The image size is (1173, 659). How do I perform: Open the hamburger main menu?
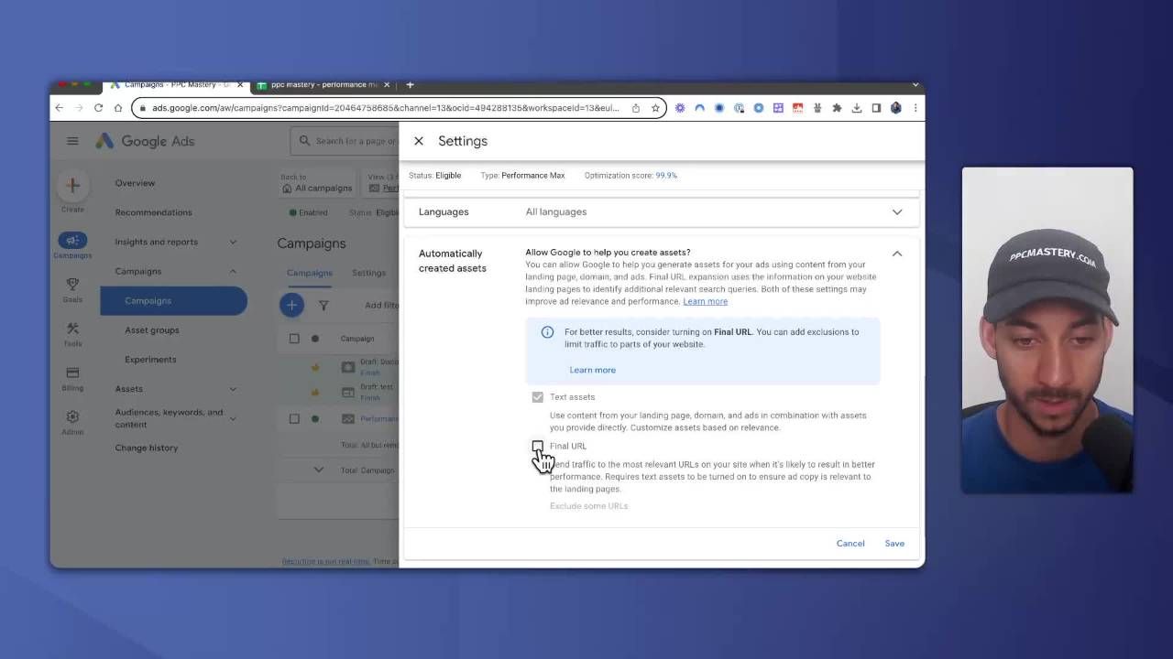click(x=72, y=141)
